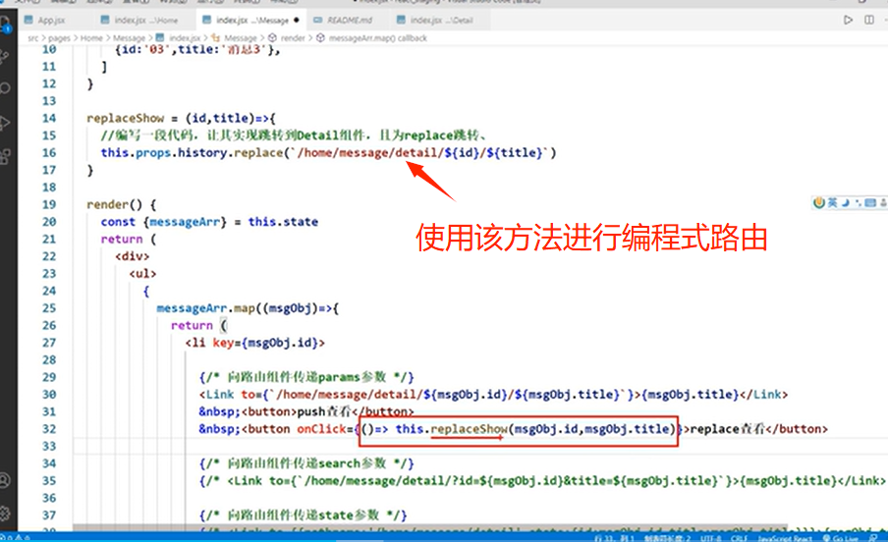888x542 pixels.
Task: Open Search in the activity bar
Action: coord(5,88)
